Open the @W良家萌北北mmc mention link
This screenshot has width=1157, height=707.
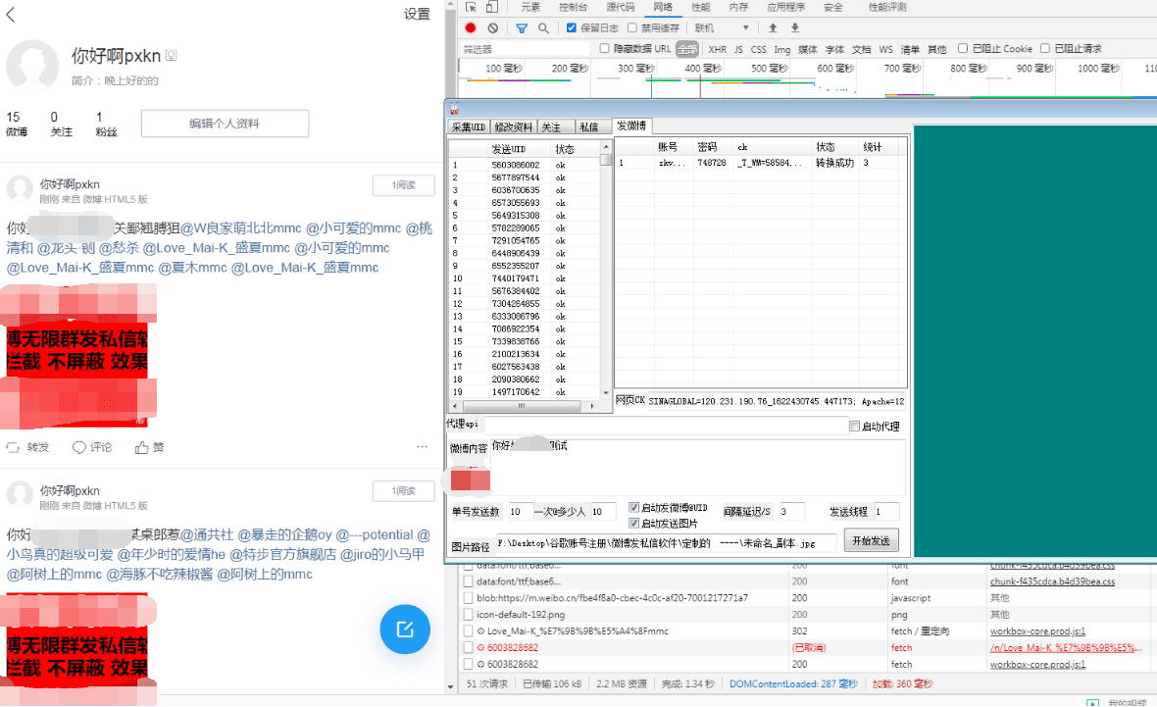[x=240, y=228]
